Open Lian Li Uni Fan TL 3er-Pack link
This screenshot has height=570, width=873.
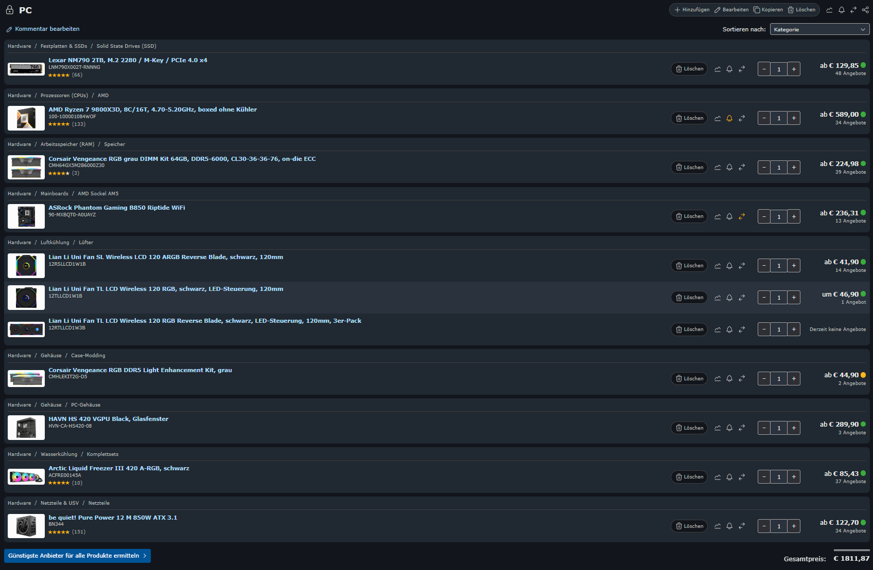(205, 321)
